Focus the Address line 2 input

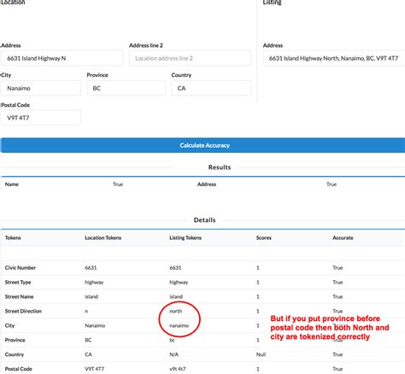191,58
